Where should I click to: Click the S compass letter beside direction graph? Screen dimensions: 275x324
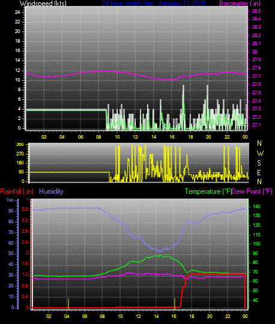pyautogui.click(x=259, y=163)
